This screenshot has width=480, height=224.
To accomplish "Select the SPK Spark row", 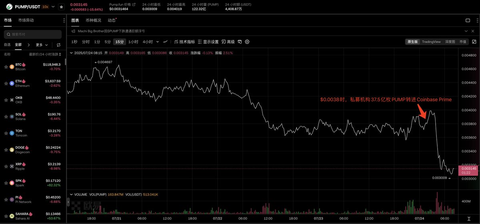I will click(33, 183).
